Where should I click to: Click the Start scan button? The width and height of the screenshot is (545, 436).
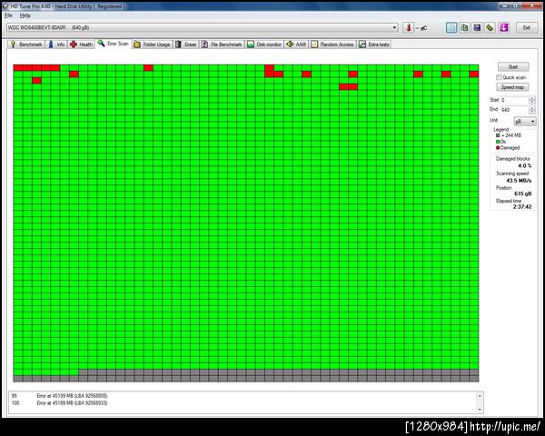click(513, 66)
